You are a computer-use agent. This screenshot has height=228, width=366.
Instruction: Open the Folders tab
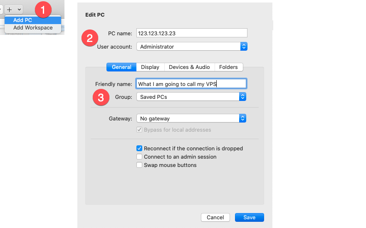228,67
